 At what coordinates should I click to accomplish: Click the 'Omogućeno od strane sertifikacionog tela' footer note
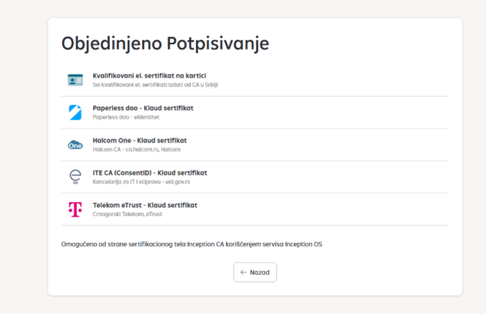191,244
